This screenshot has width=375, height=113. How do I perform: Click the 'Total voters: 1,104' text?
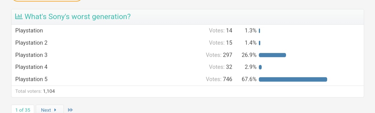[x=35, y=91]
